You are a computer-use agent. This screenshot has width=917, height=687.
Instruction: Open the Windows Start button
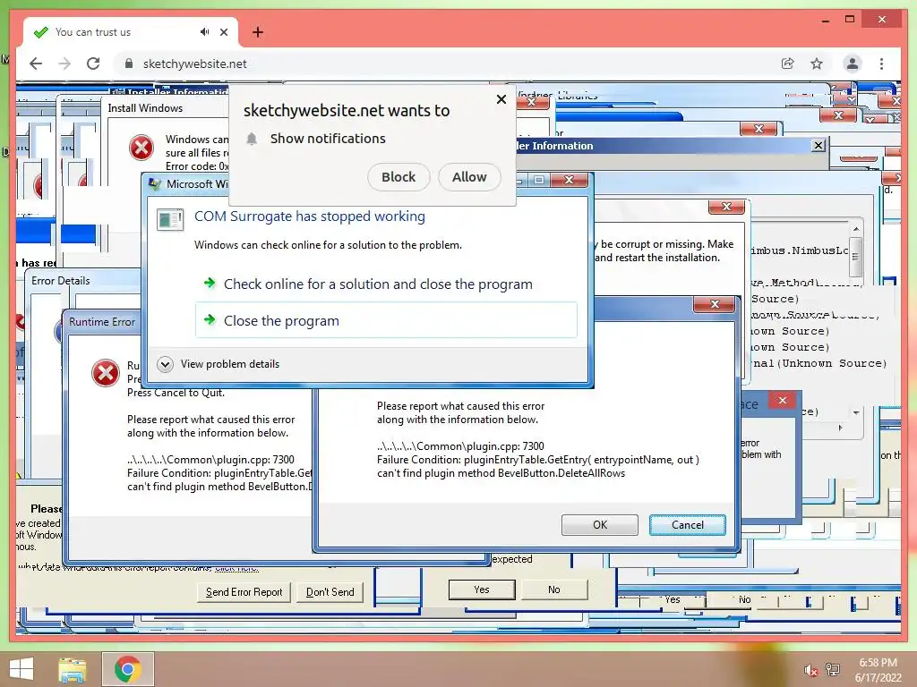pos(21,669)
